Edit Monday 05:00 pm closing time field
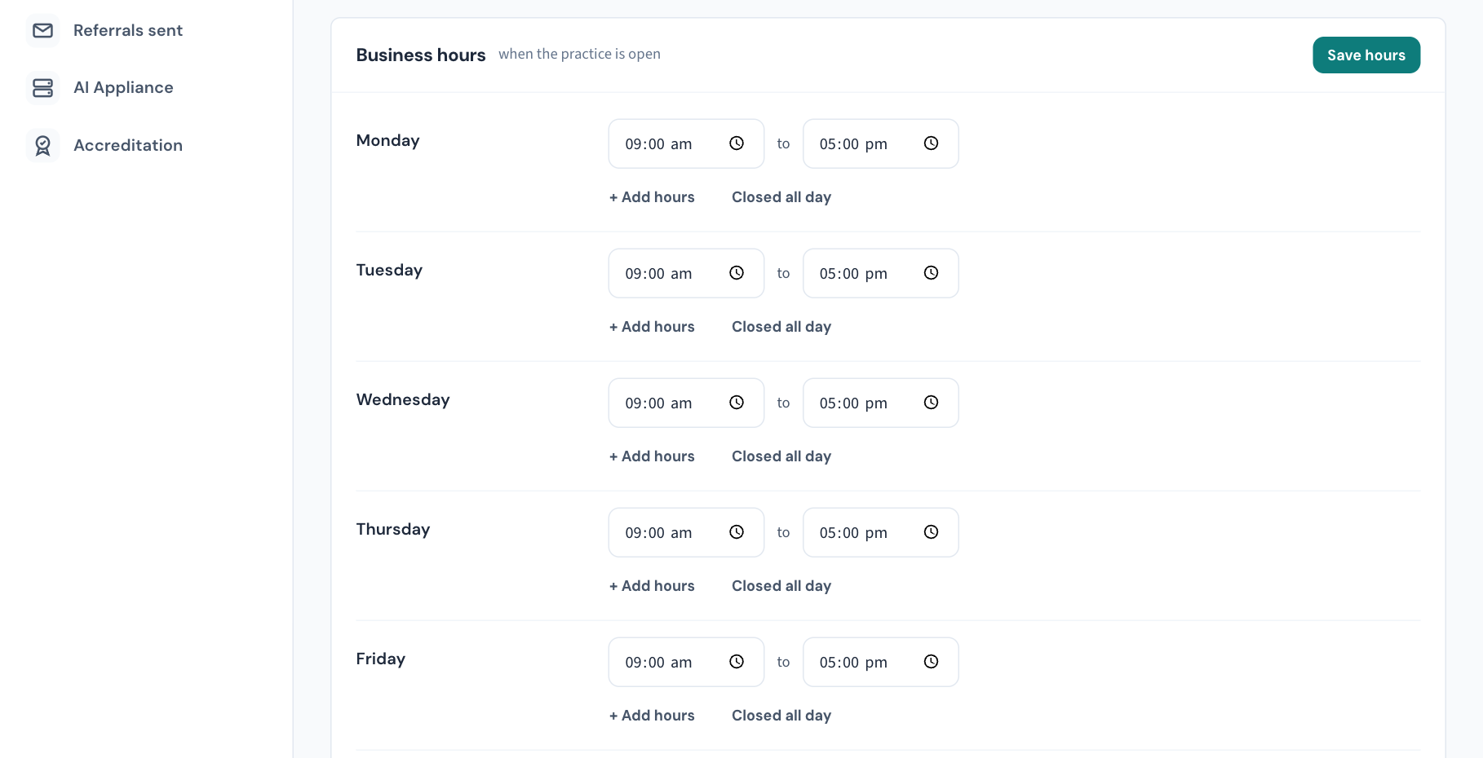 click(x=880, y=143)
